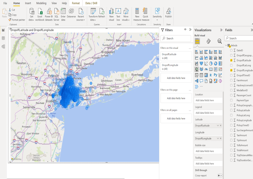
Task: Toggle the Cross-report drill through switch
Action: tap(220, 176)
